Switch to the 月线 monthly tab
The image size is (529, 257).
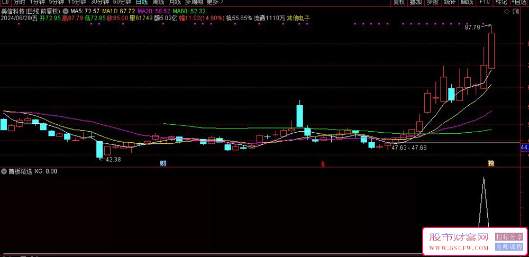pos(175,2)
